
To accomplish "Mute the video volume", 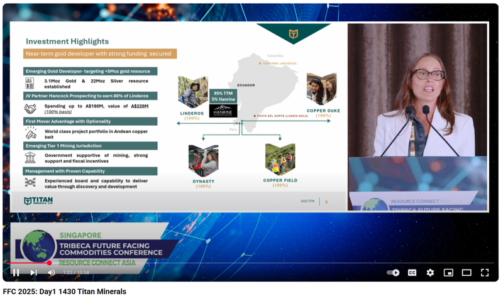I will pos(51,273).
